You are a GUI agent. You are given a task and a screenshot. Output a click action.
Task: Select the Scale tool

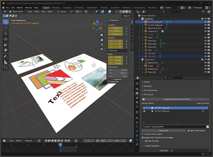[x=6, y=45]
